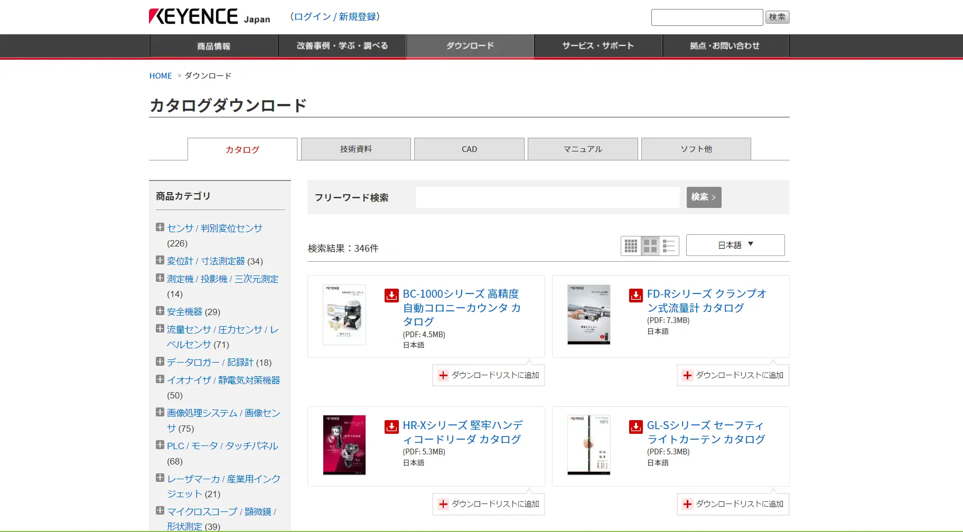Open the サービス・サポート menu
Screen dimensions: 963x532
pyautogui.click(x=598, y=46)
